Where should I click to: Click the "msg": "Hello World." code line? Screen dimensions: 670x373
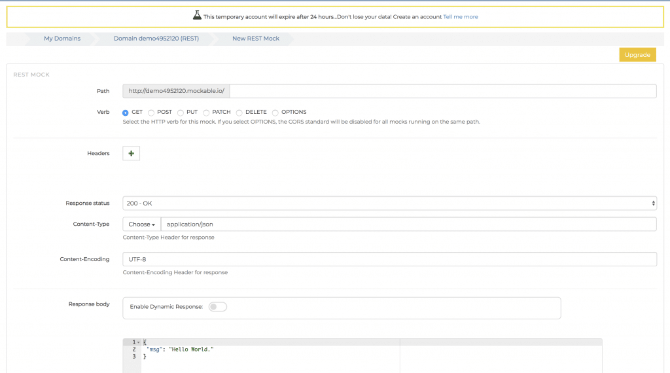[x=180, y=349]
